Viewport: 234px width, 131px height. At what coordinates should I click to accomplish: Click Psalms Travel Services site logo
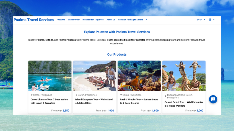coord(34,20)
